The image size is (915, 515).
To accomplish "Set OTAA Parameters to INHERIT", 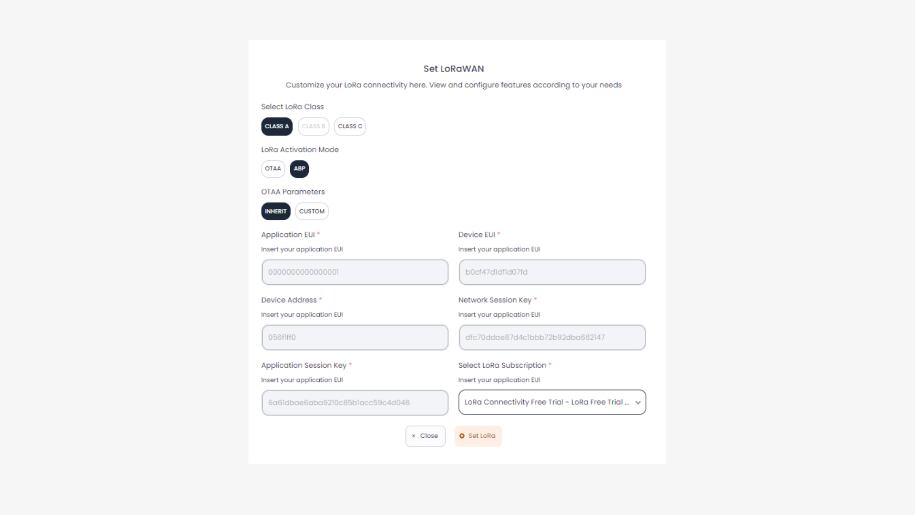I will 275,211.
